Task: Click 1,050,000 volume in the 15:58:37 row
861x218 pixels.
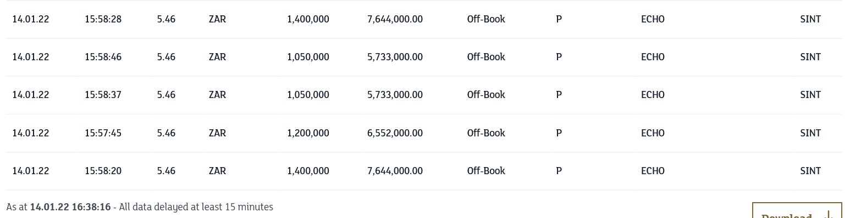Action: (308, 95)
